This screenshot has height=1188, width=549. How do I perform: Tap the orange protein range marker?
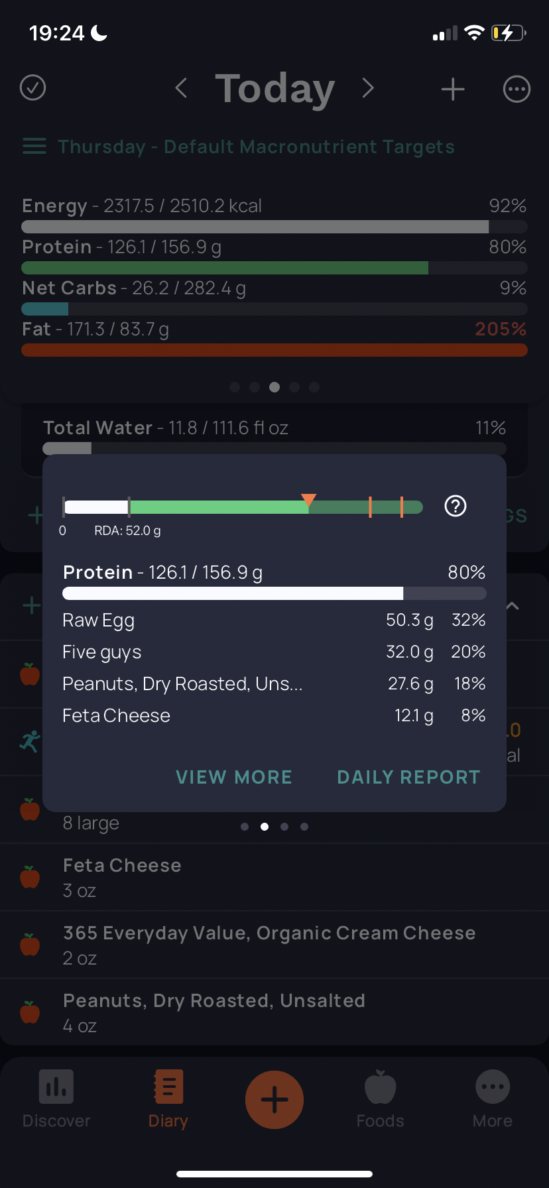pyautogui.click(x=308, y=500)
